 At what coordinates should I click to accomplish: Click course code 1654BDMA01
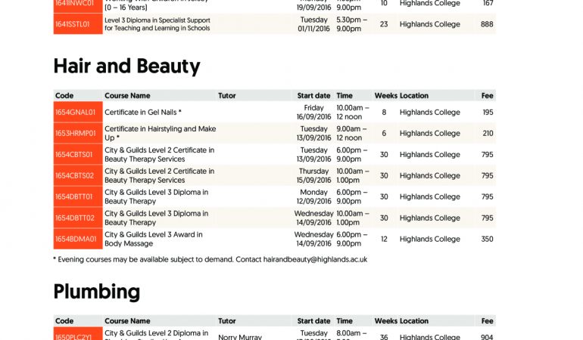76,239
